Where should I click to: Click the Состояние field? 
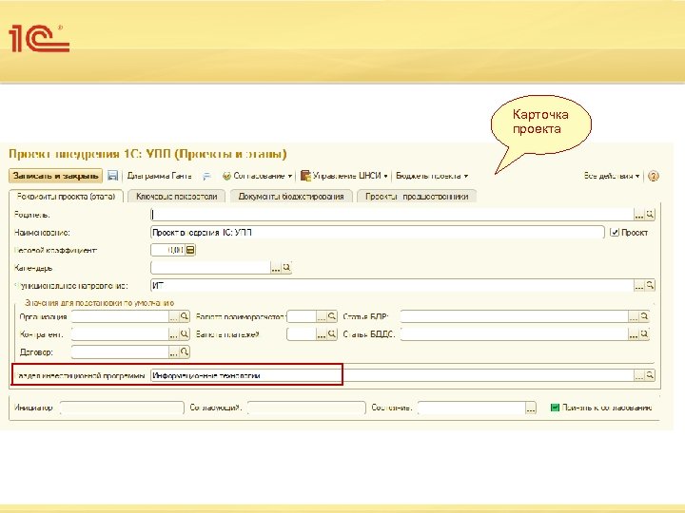[472, 408]
